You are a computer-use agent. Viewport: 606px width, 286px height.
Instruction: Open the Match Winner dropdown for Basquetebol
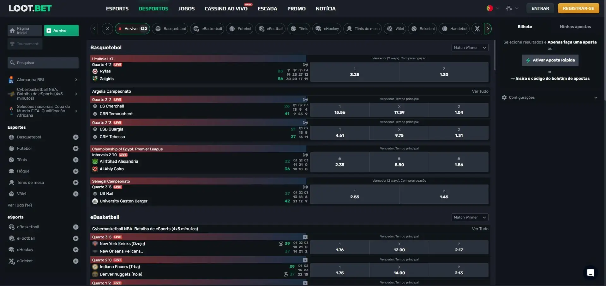coord(470,48)
